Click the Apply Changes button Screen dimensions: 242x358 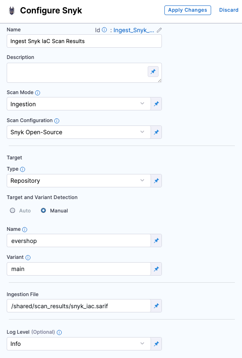click(x=187, y=10)
